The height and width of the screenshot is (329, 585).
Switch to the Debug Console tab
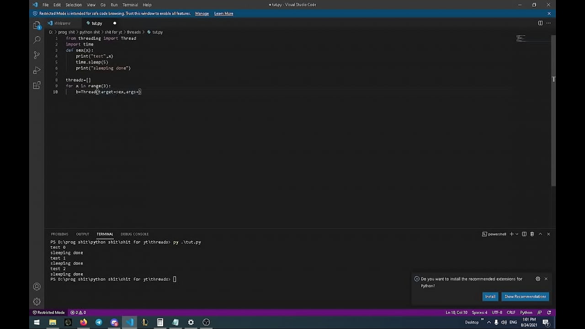pos(134,234)
